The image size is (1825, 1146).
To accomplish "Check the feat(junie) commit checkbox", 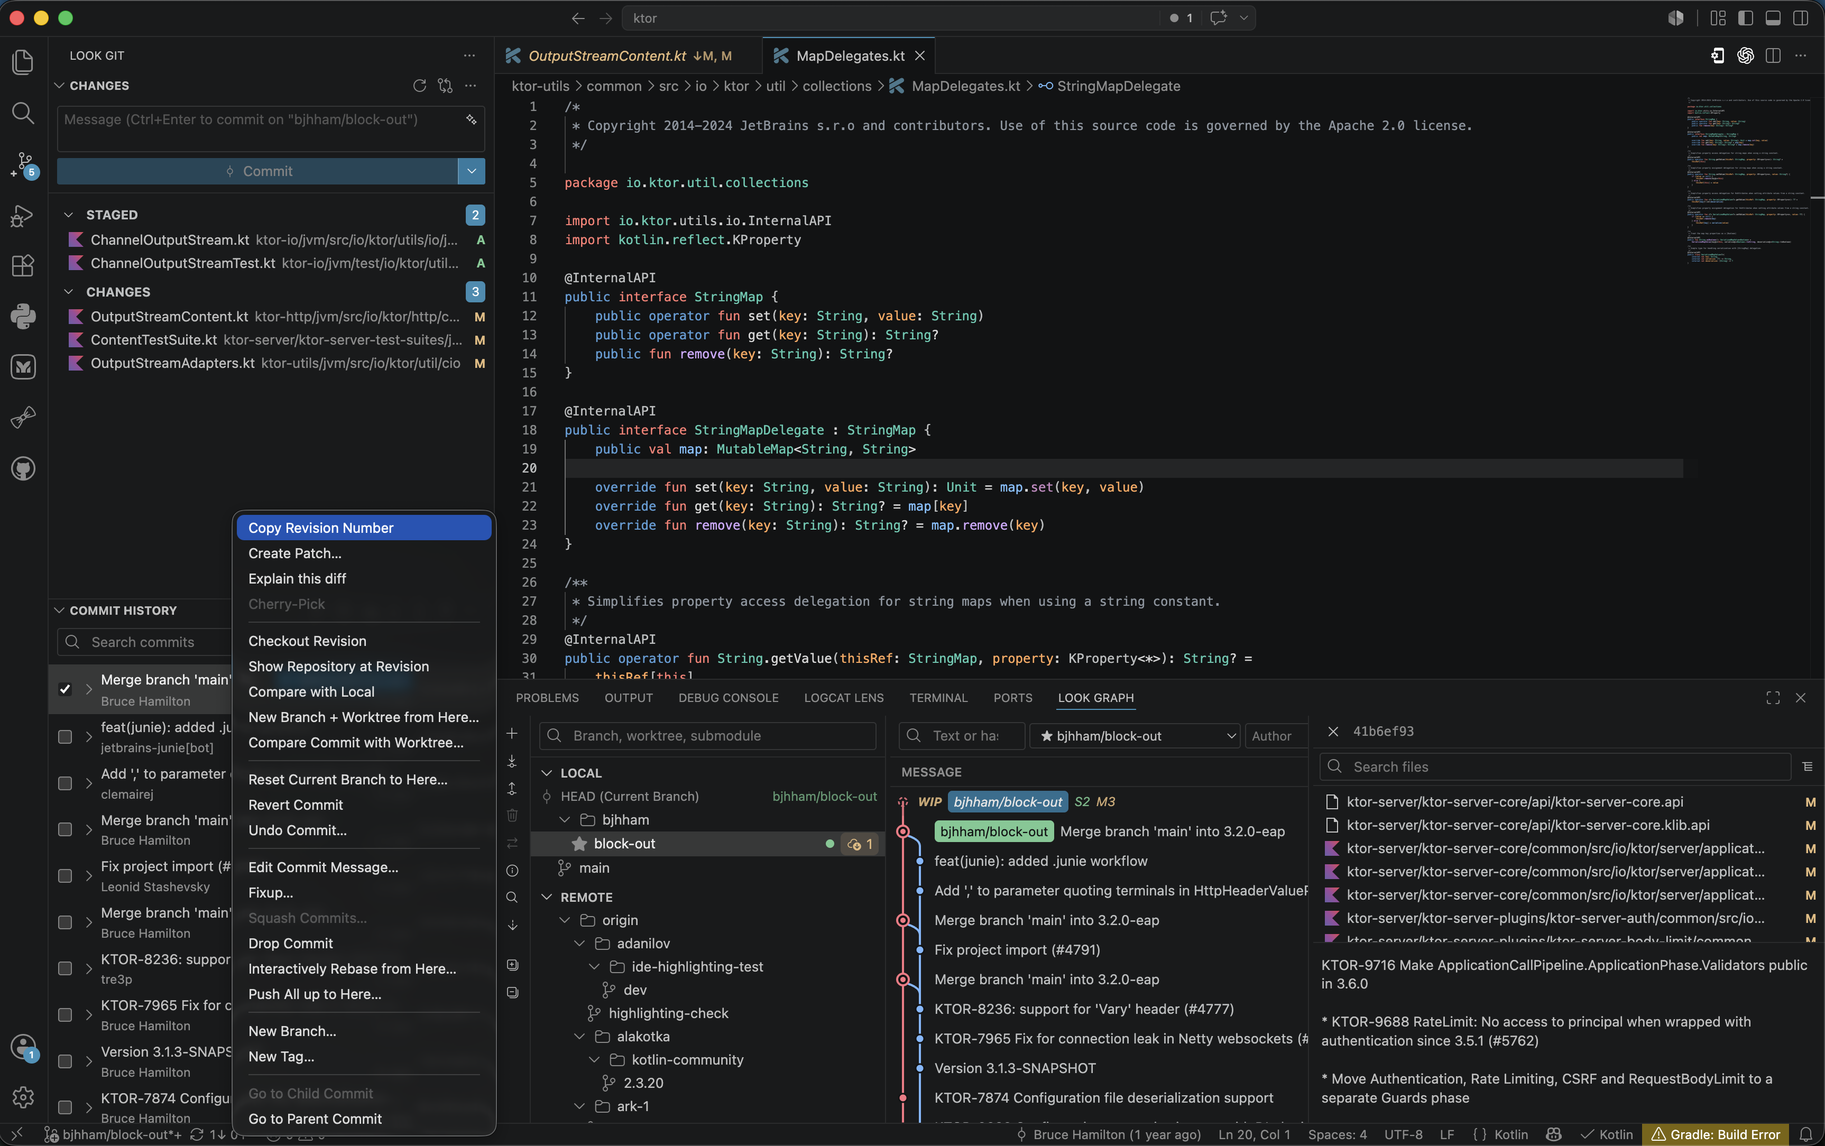I will coord(65,736).
